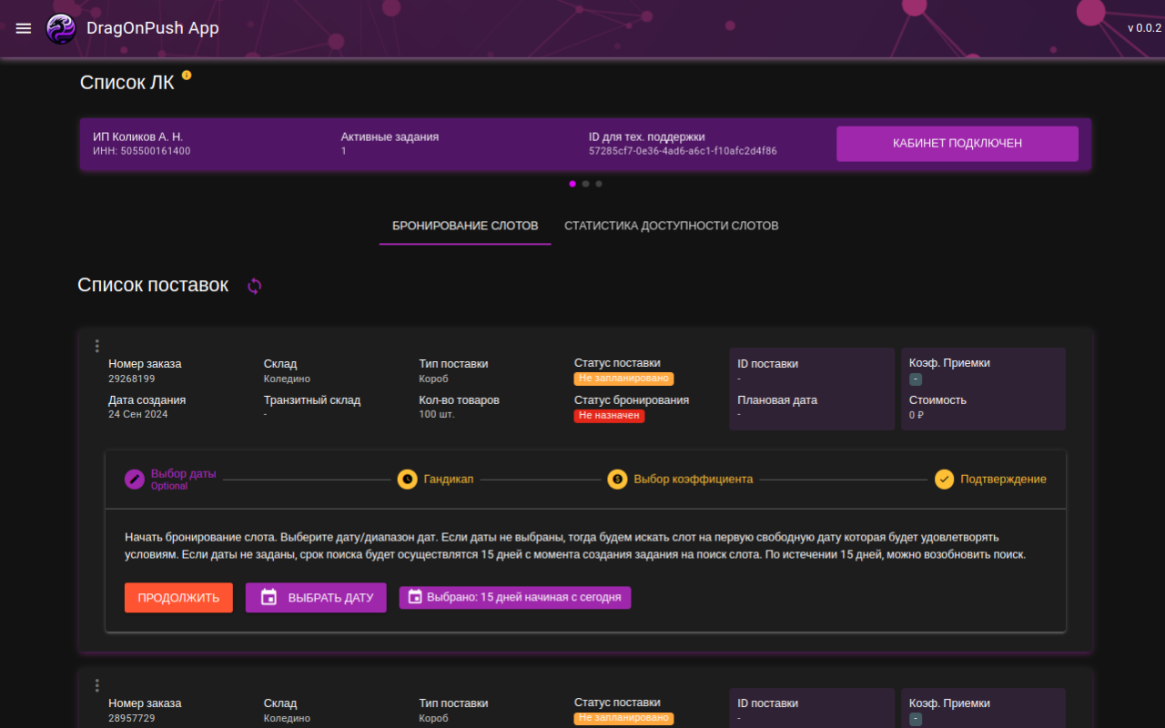The width and height of the screenshot is (1165, 728).
Task: Click the Выбрано: 15 дней chip
Action: coord(514,598)
